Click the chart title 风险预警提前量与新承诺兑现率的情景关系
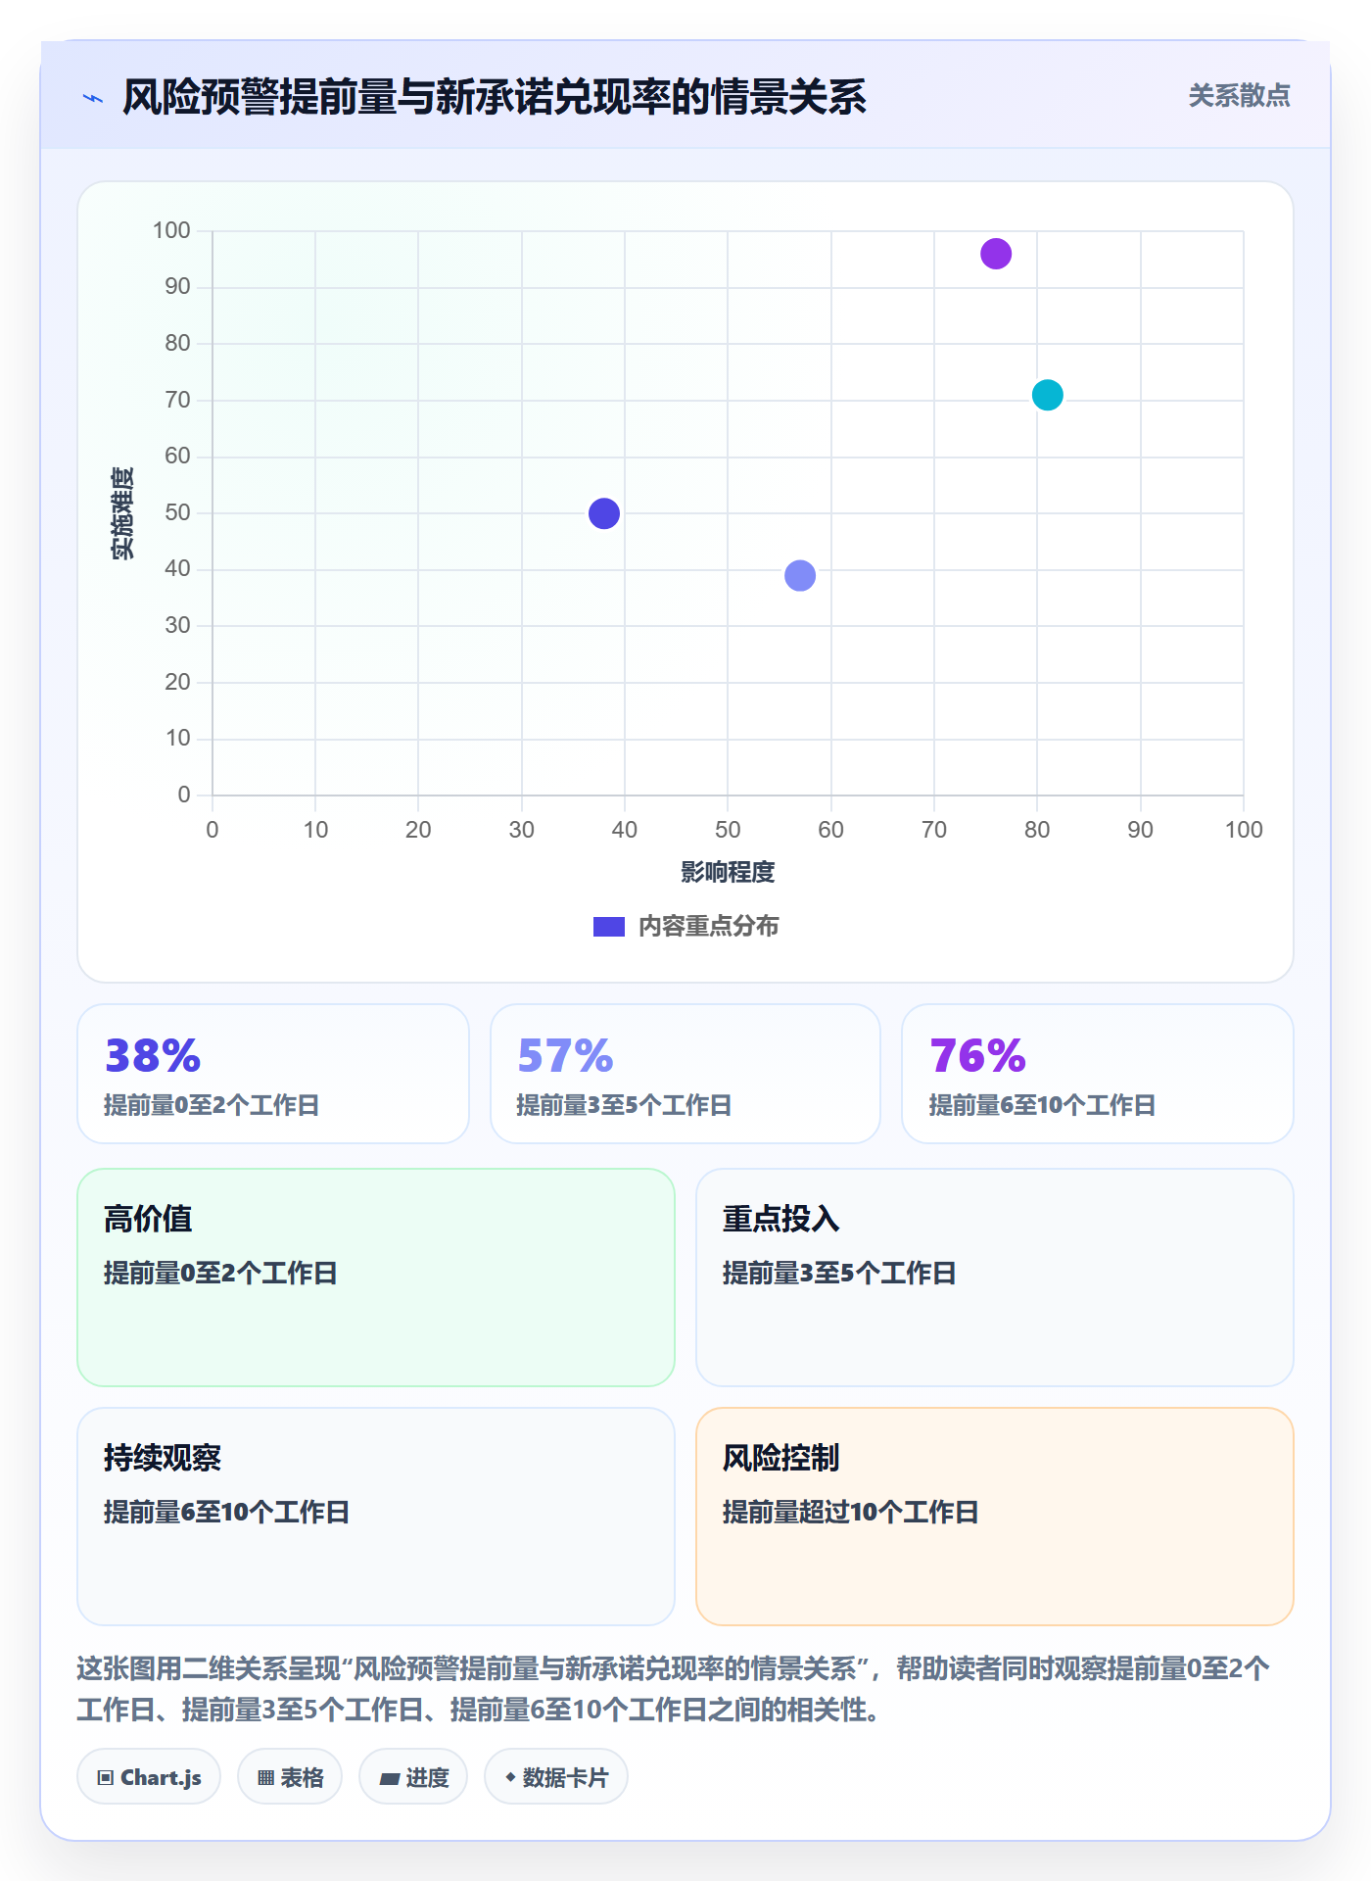Viewport: 1371px width, 1881px height. pos(495,97)
